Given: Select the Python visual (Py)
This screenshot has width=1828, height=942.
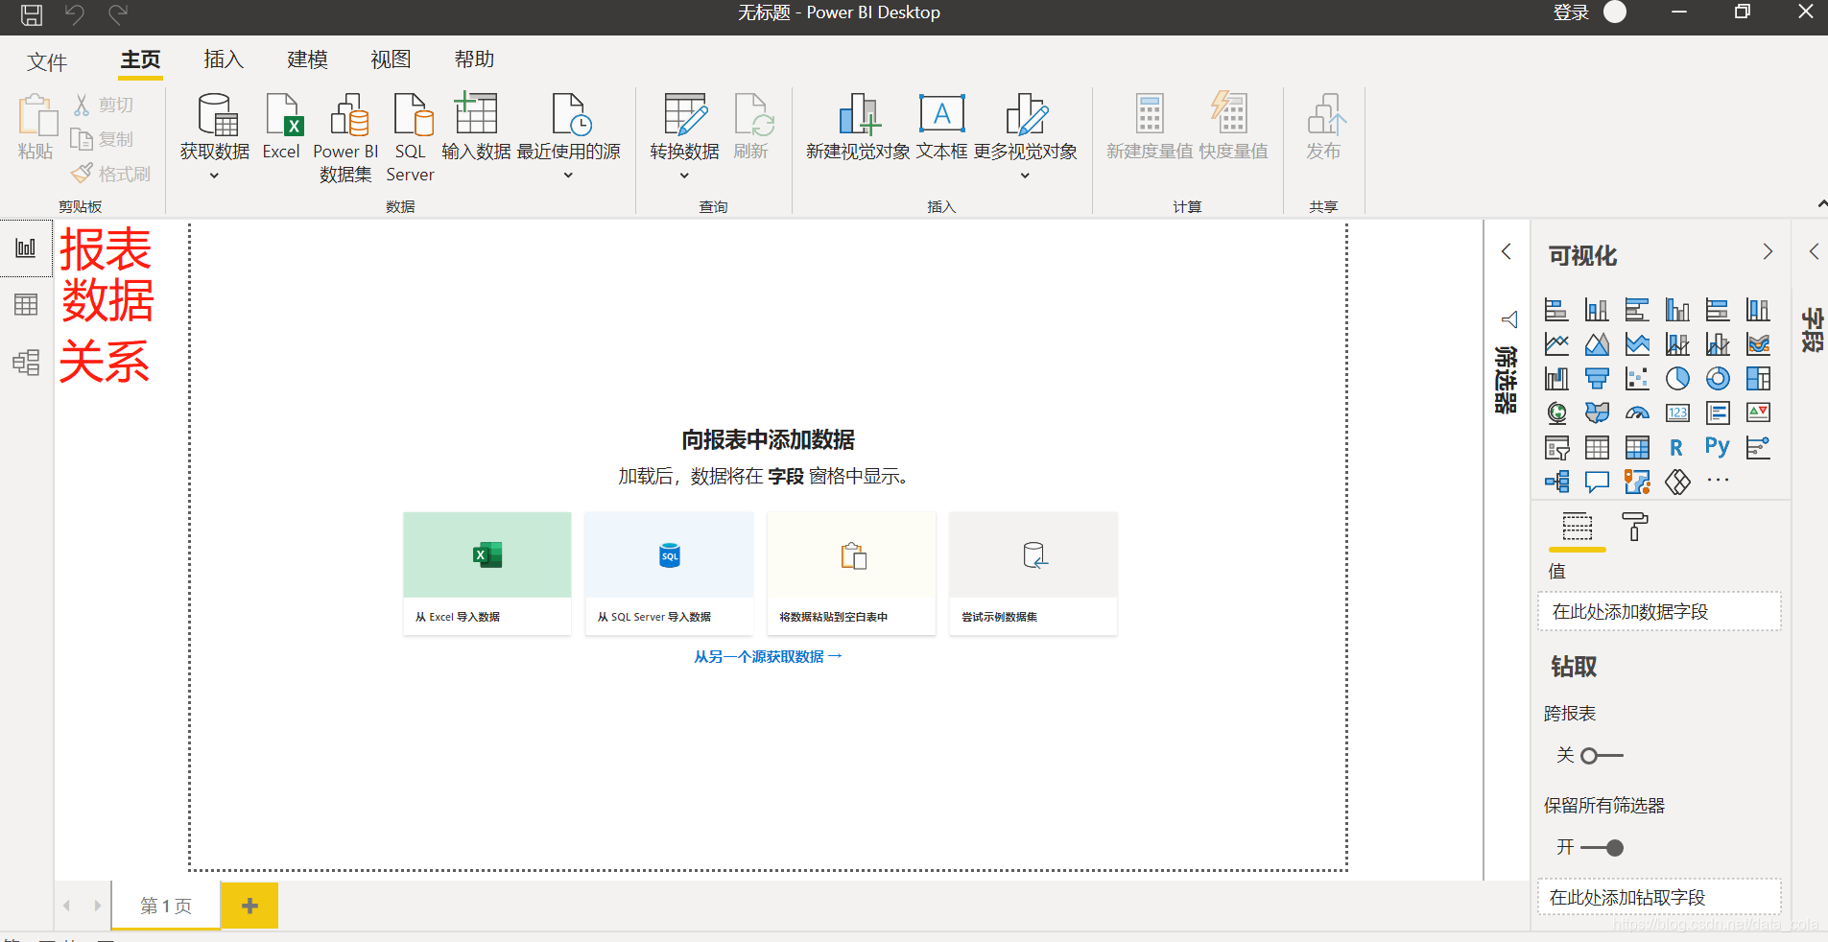Looking at the screenshot, I should coord(1718,447).
